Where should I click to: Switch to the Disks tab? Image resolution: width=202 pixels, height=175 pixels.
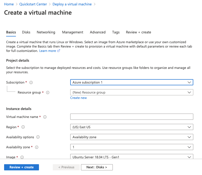26,32
